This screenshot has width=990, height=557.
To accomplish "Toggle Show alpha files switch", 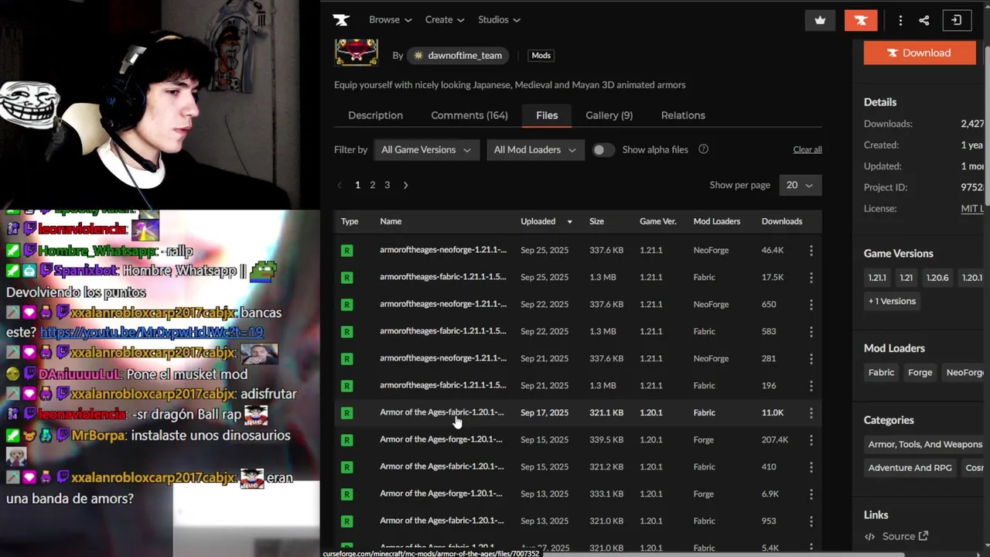I will [x=603, y=150].
